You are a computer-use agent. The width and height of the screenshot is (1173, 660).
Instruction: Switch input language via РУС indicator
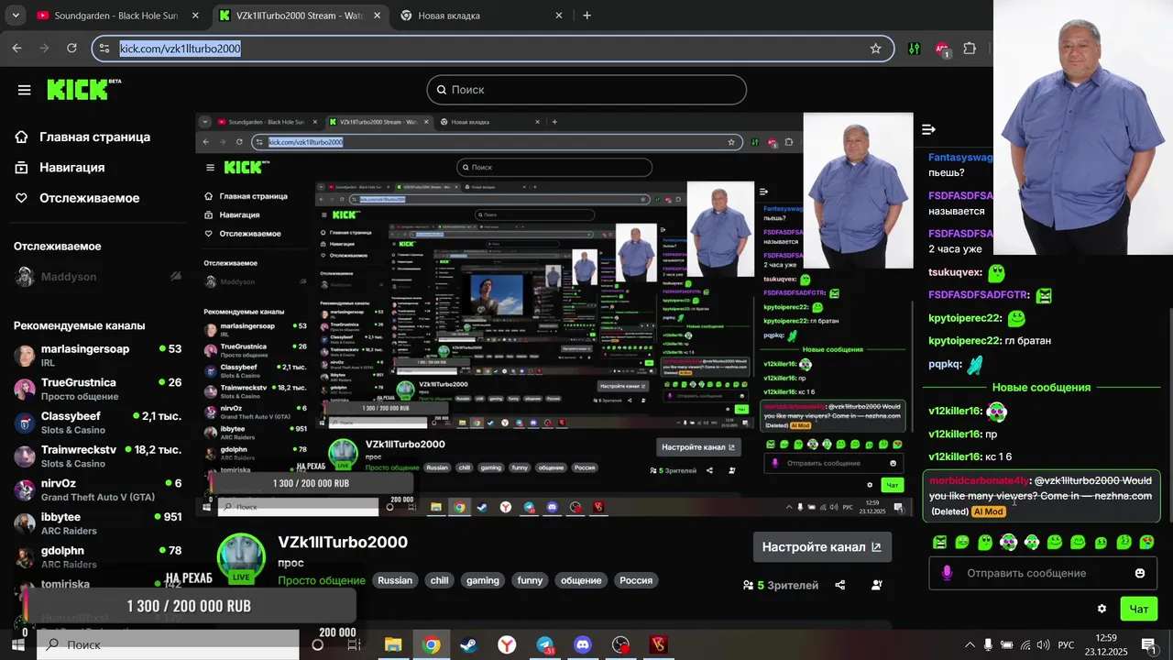pos(1066,645)
